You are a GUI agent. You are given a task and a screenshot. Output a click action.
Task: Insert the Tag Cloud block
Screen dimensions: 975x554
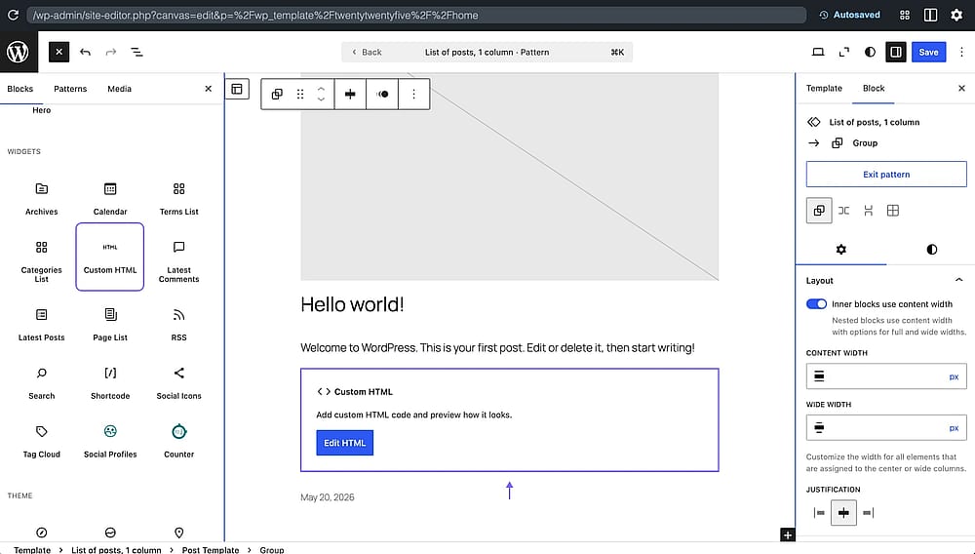(x=42, y=441)
